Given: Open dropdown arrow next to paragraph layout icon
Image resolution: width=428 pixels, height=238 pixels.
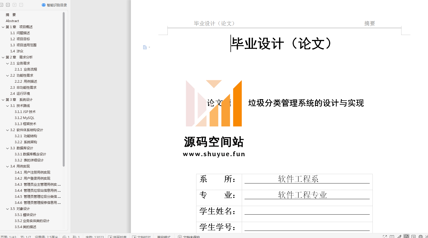Looking at the screenshot, I should tap(149, 47).
